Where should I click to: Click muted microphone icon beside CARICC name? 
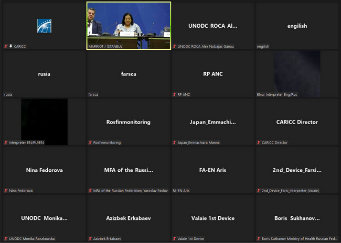click(6, 46)
